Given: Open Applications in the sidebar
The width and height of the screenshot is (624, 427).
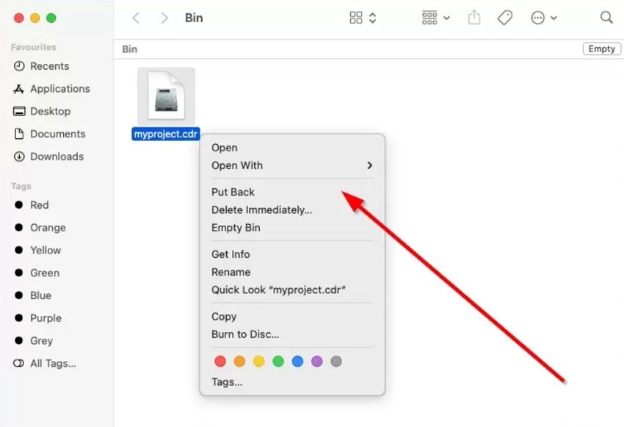Looking at the screenshot, I should (51, 89).
